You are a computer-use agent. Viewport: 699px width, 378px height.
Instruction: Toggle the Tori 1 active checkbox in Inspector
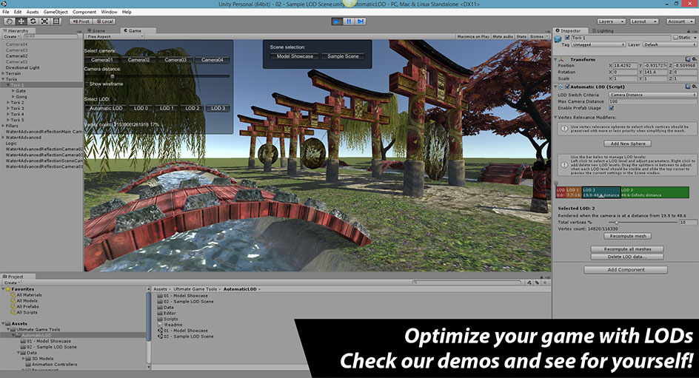tap(567, 38)
